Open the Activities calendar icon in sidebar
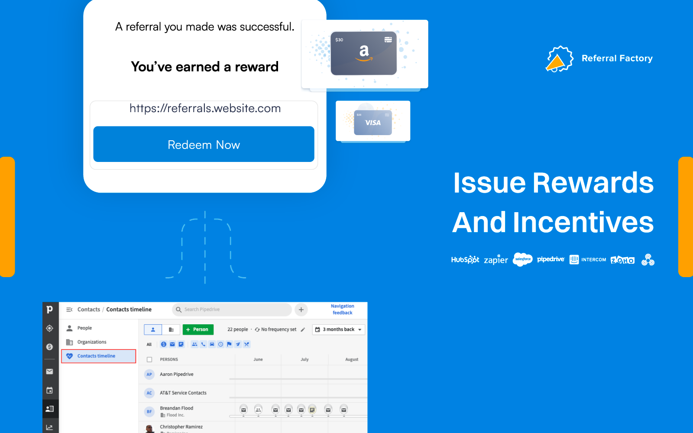The image size is (693, 433). (x=49, y=390)
